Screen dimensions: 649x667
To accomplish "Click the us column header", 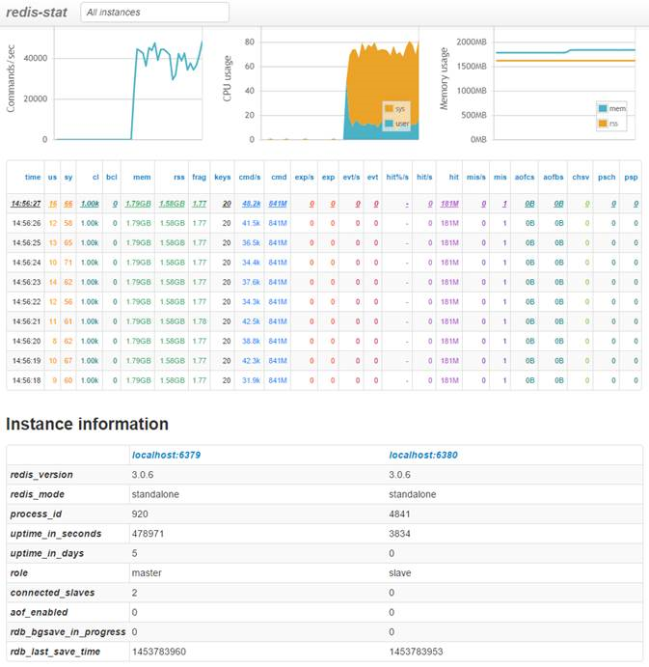I will 52,177.
